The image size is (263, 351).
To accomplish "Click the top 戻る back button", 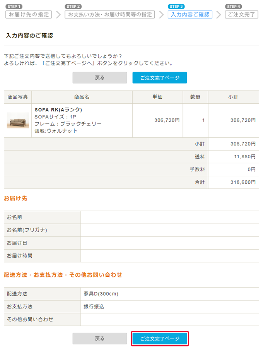I will [100, 78].
